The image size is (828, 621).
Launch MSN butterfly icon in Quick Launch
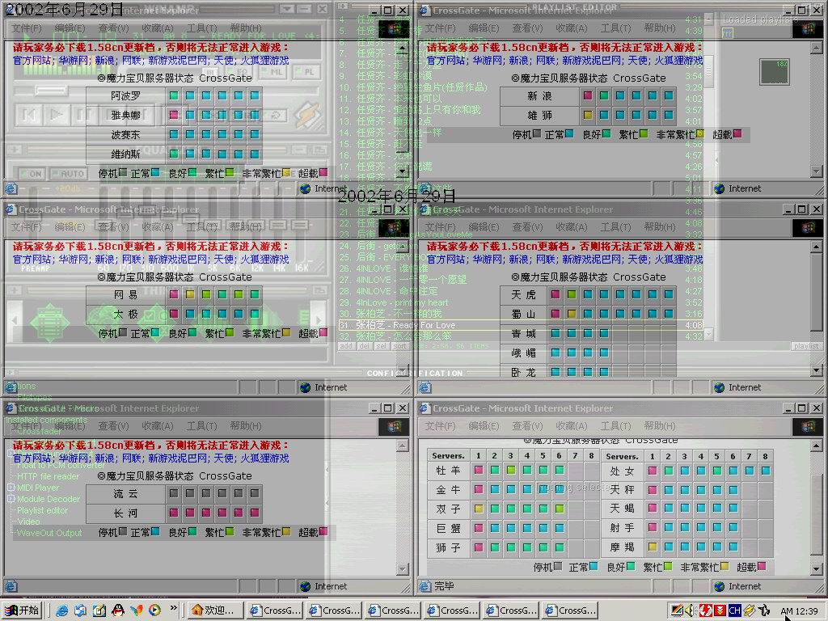click(x=136, y=610)
